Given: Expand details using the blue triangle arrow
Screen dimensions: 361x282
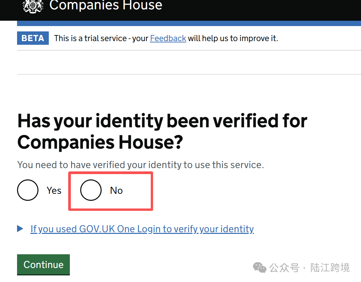Looking at the screenshot, I should 20,229.
